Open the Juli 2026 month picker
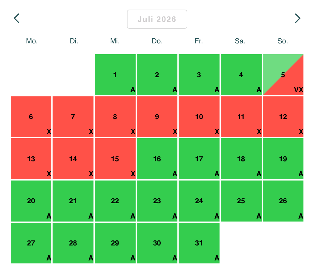The image size is (316, 279). pyautogui.click(x=157, y=19)
